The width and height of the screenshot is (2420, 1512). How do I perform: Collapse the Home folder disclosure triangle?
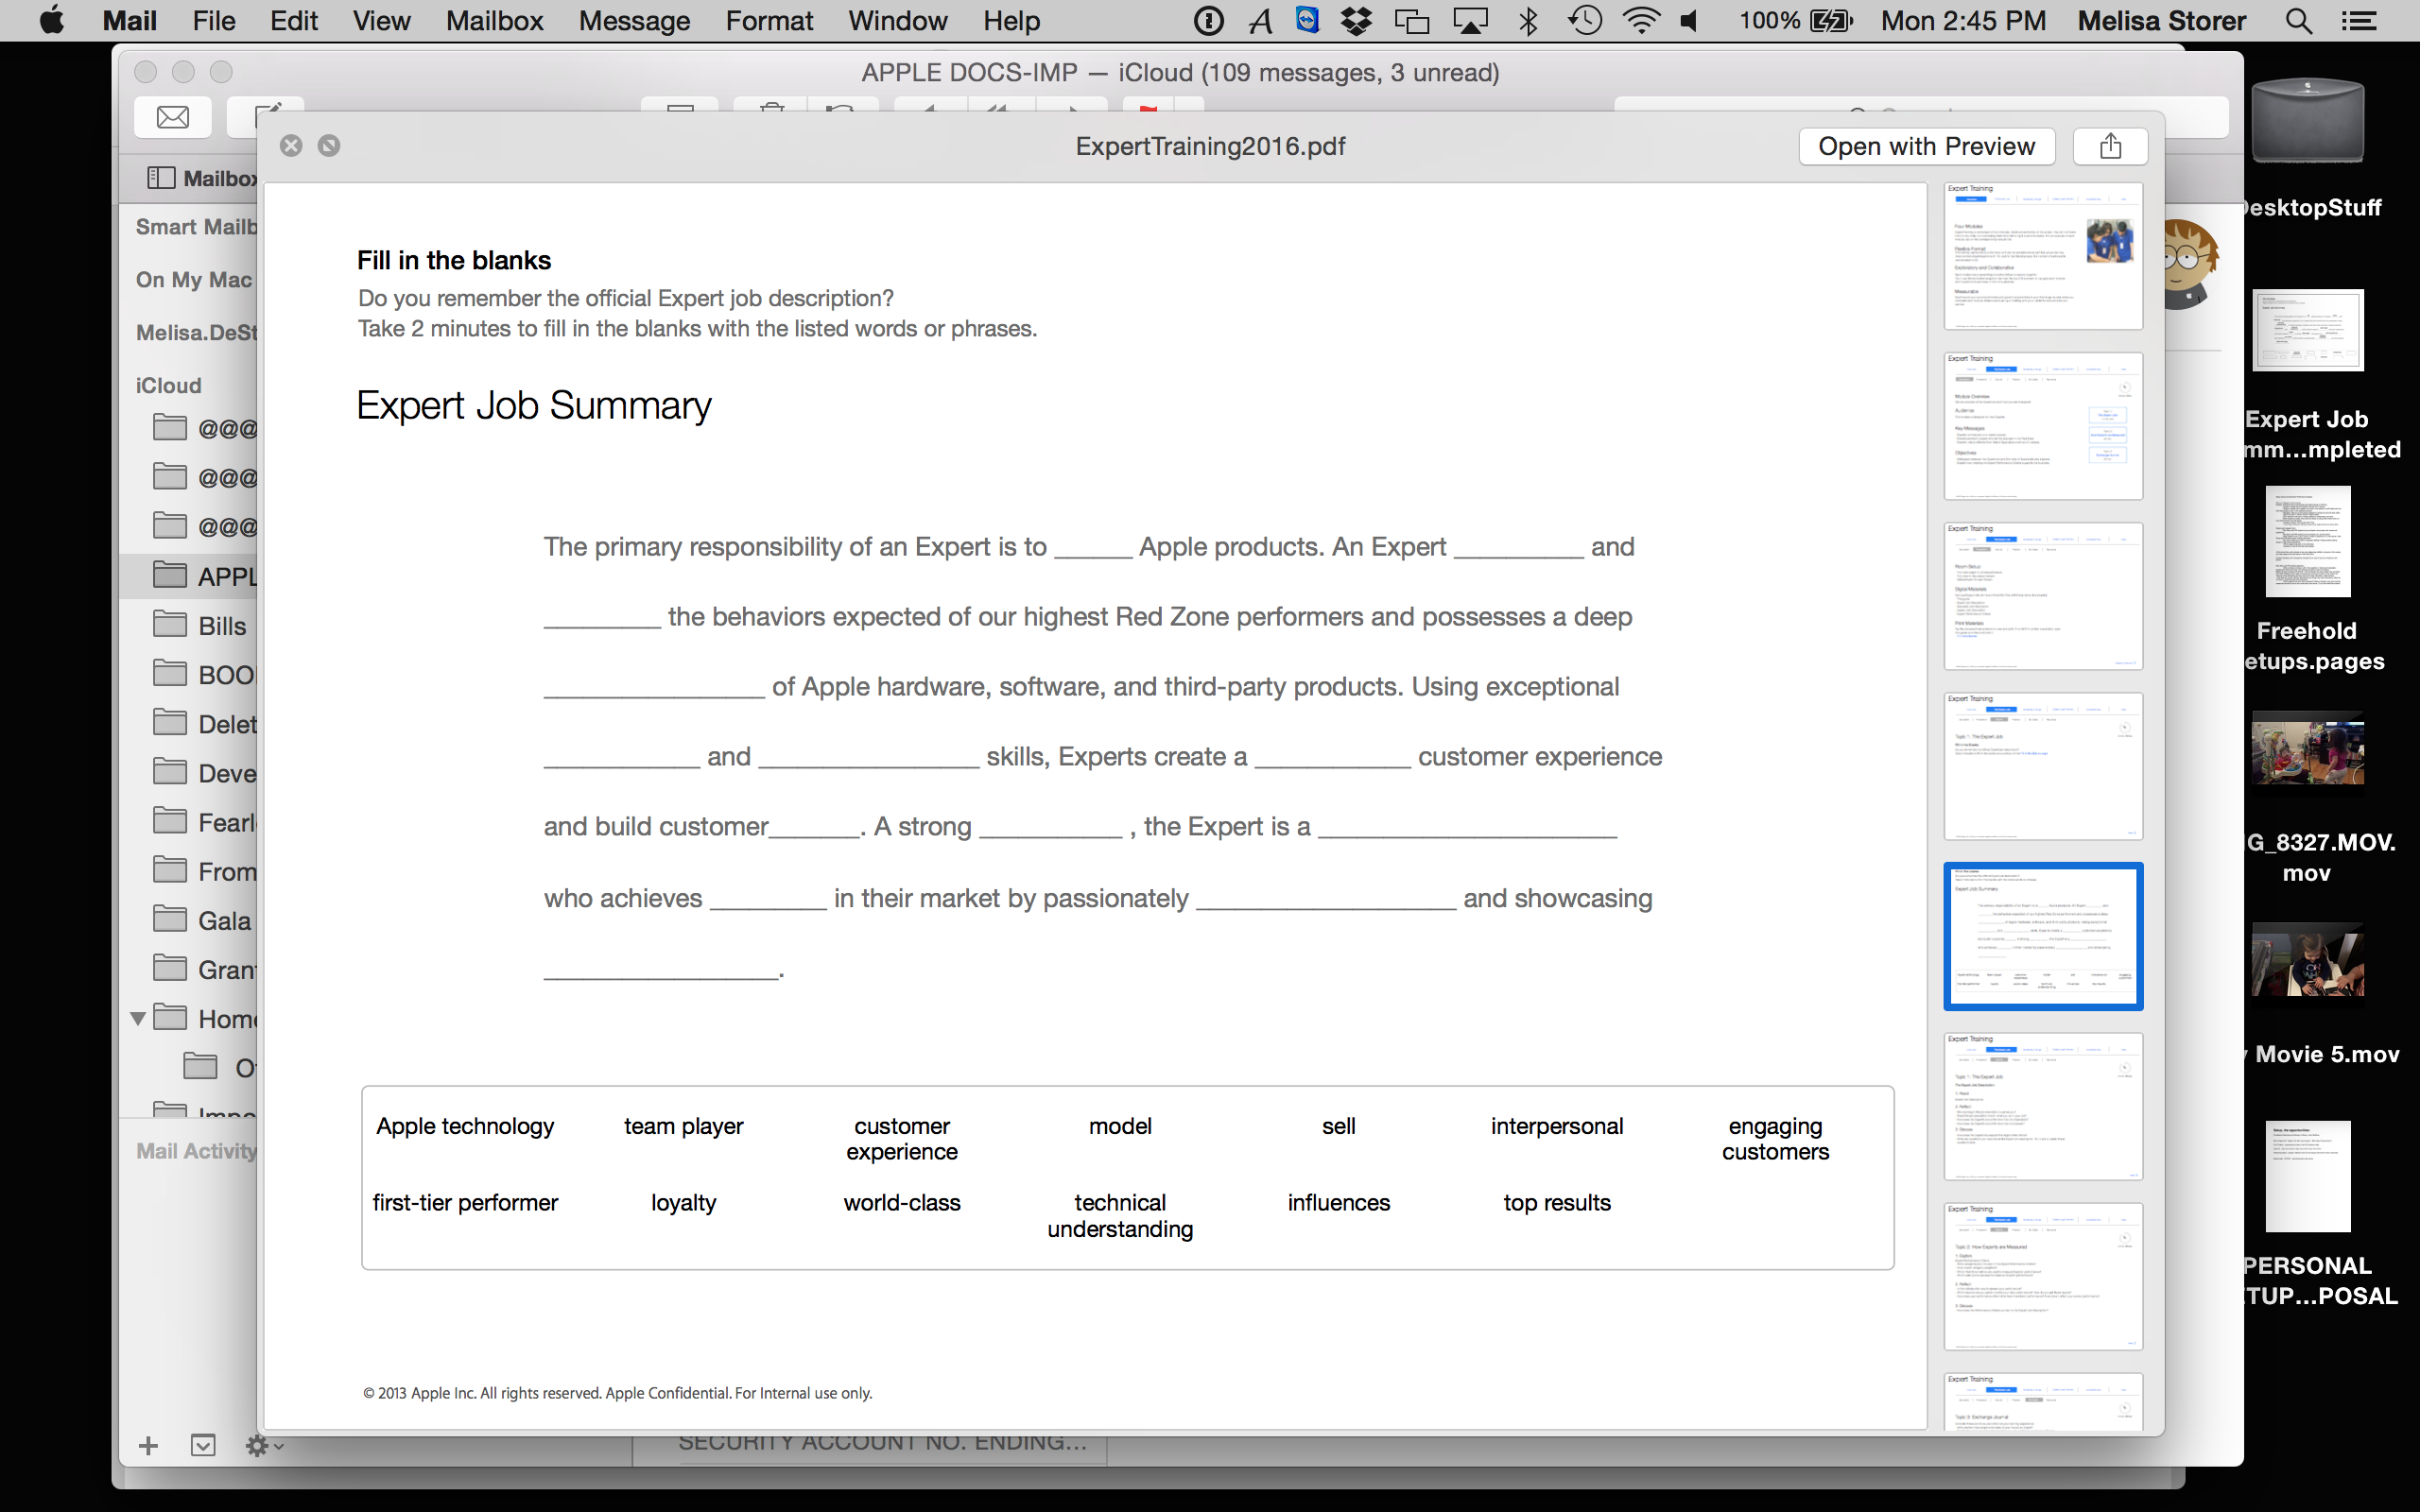click(x=138, y=1018)
